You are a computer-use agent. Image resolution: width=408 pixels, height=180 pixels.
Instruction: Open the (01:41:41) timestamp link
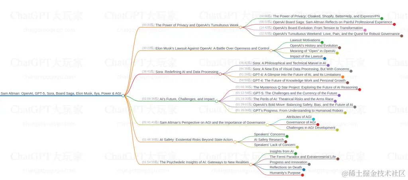pos(150,122)
